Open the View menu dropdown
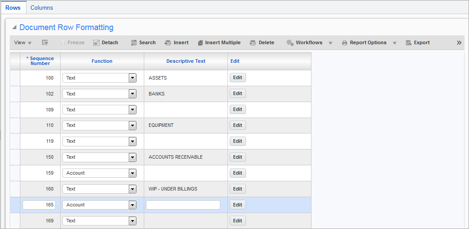The image size is (469, 229). click(x=23, y=42)
